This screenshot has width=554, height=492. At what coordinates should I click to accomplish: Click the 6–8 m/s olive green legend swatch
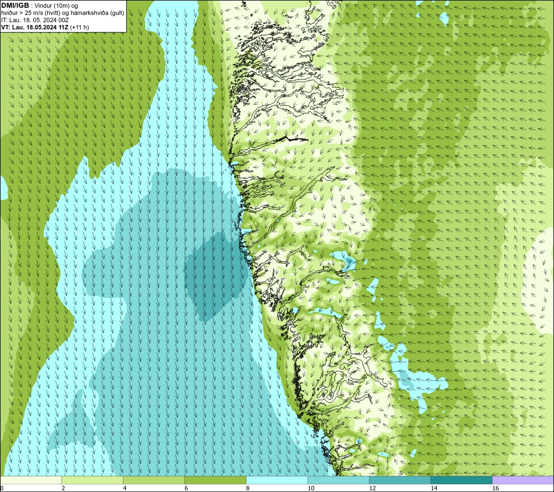point(215,480)
